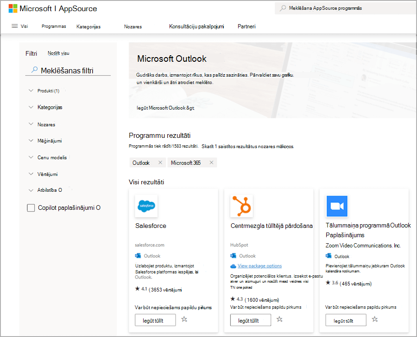
Task: Expand the Mēģinājumi filter section
Action: 31,141
